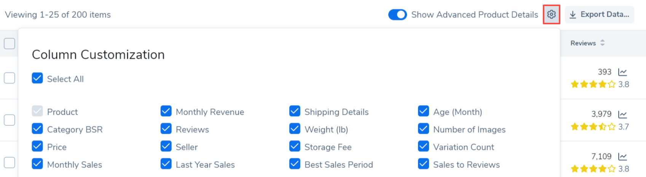Toggle off Show Advanced Product Details
646x177 pixels.
click(x=397, y=15)
